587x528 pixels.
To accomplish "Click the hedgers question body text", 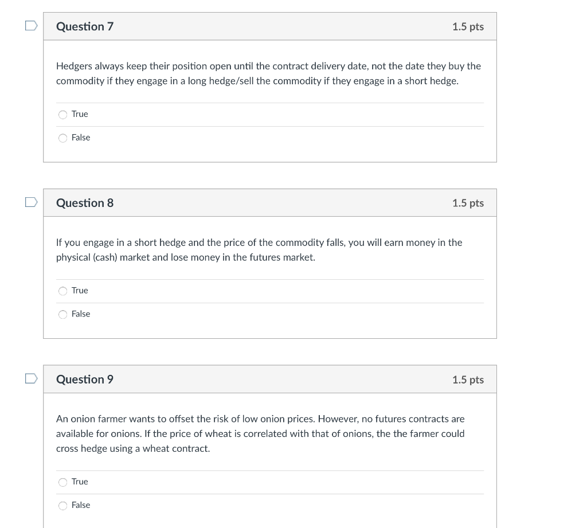I will pyautogui.click(x=268, y=73).
